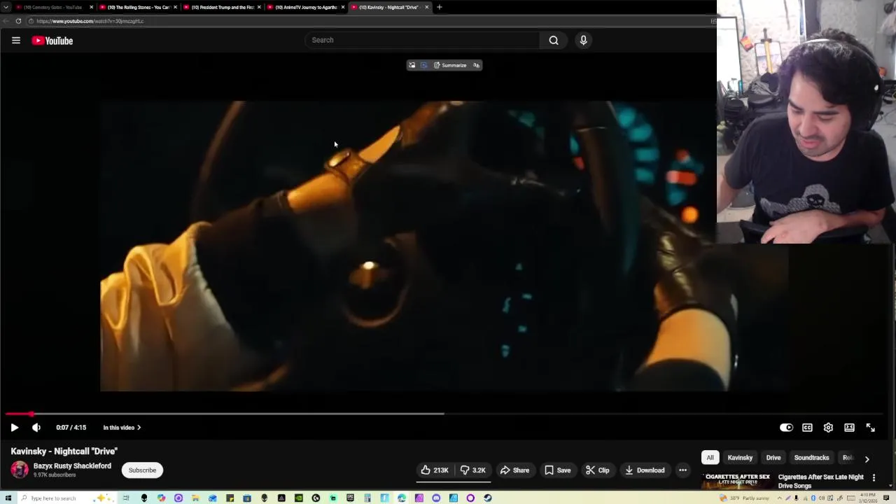Activate voice search microphone
This screenshot has width=896, height=504.
click(x=583, y=40)
